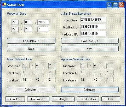Viewport: 126px width, 107px height.
Task: Click Greenwich label in Apparent Sidereal Time
Action: pos(70,66)
